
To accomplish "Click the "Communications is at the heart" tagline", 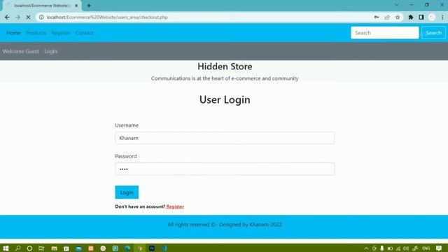I will pyautogui.click(x=225, y=78).
